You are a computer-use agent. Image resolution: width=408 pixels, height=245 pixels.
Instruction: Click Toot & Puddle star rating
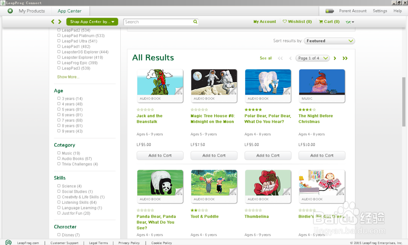tap(200, 210)
